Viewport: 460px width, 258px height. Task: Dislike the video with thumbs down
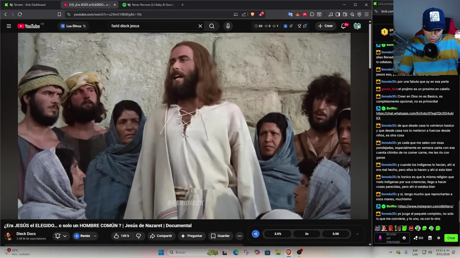(138, 236)
